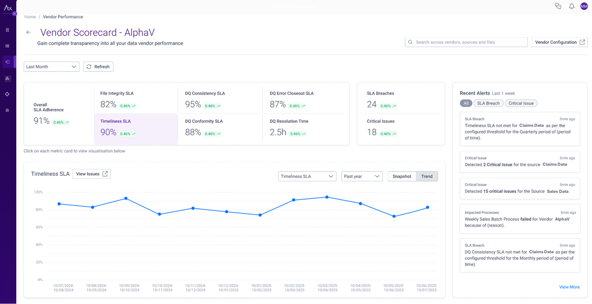
Task: Open the Past year range dropdown
Action: [x=362, y=176]
